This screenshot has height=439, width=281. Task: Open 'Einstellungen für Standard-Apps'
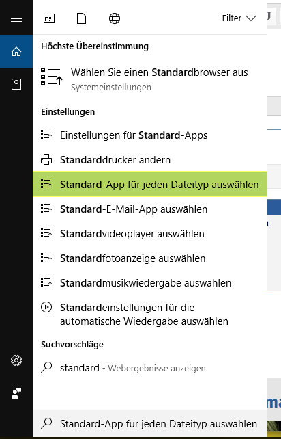(x=150, y=135)
